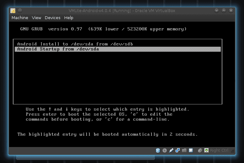Click the keyboard capture green arrow icon

206,150
